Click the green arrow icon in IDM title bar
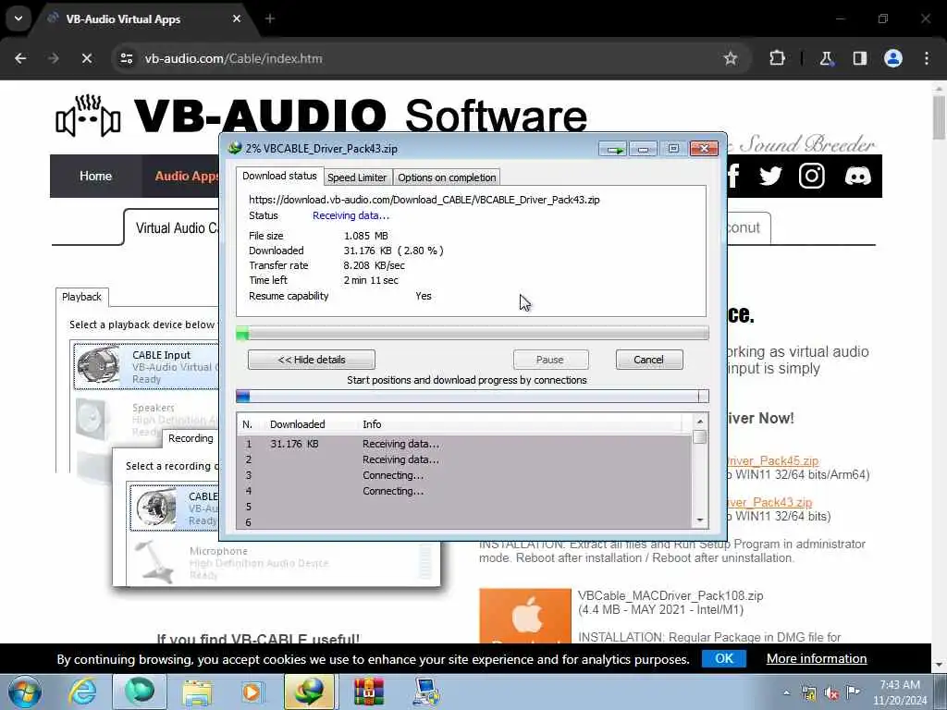The width and height of the screenshot is (947, 710). 613,149
